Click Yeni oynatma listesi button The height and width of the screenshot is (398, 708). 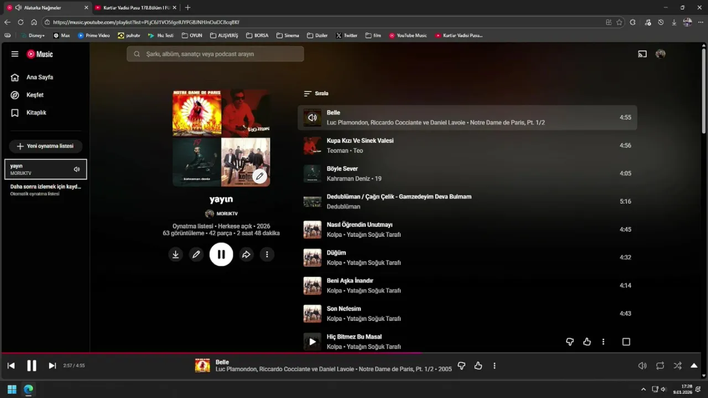[45, 146]
